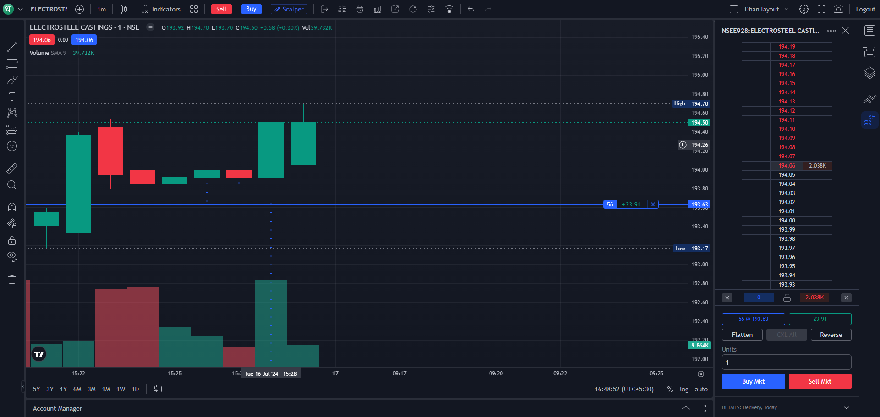Open the DOM panel three-dot menu
Viewport: 880px width, 417px height.
pyautogui.click(x=831, y=31)
